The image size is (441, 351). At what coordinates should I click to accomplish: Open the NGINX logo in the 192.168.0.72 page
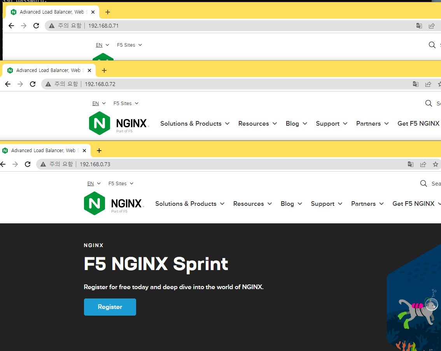pyautogui.click(x=119, y=123)
